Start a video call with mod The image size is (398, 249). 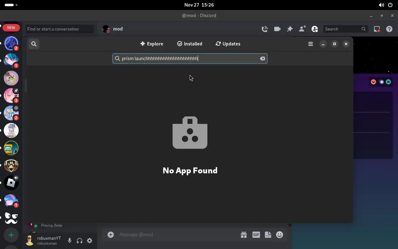[x=277, y=29]
